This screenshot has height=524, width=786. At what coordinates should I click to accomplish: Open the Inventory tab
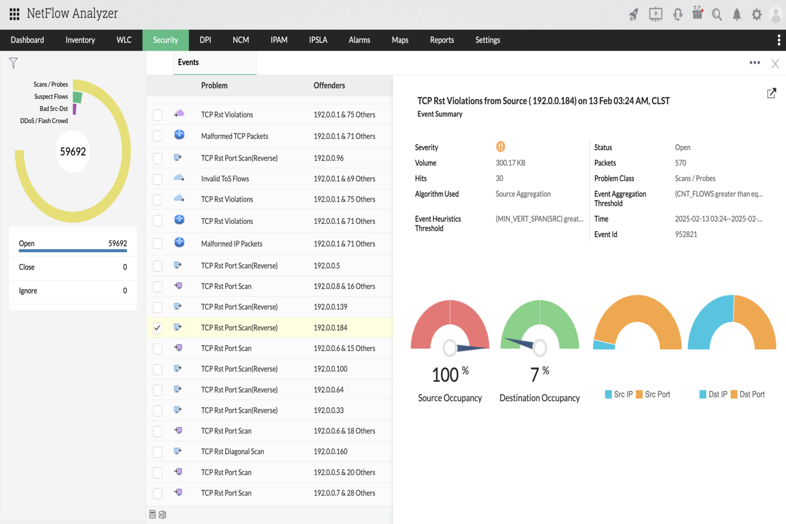[x=80, y=40]
